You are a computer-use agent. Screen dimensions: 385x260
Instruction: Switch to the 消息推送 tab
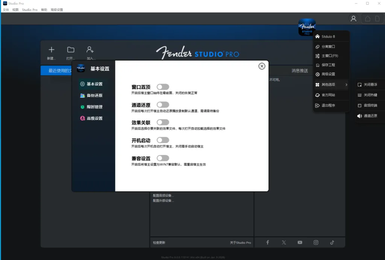(300, 71)
